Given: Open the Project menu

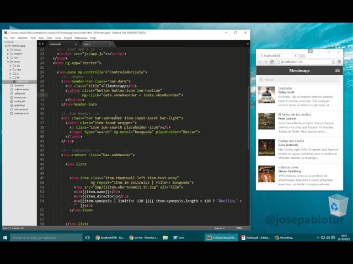Looking at the screenshot, I should [68, 38].
